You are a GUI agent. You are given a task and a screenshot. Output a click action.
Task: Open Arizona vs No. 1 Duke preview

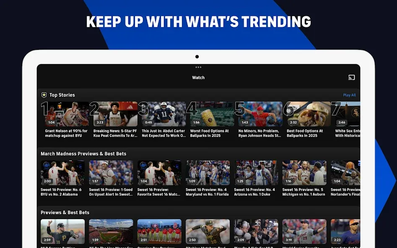pyautogui.click(x=256, y=173)
